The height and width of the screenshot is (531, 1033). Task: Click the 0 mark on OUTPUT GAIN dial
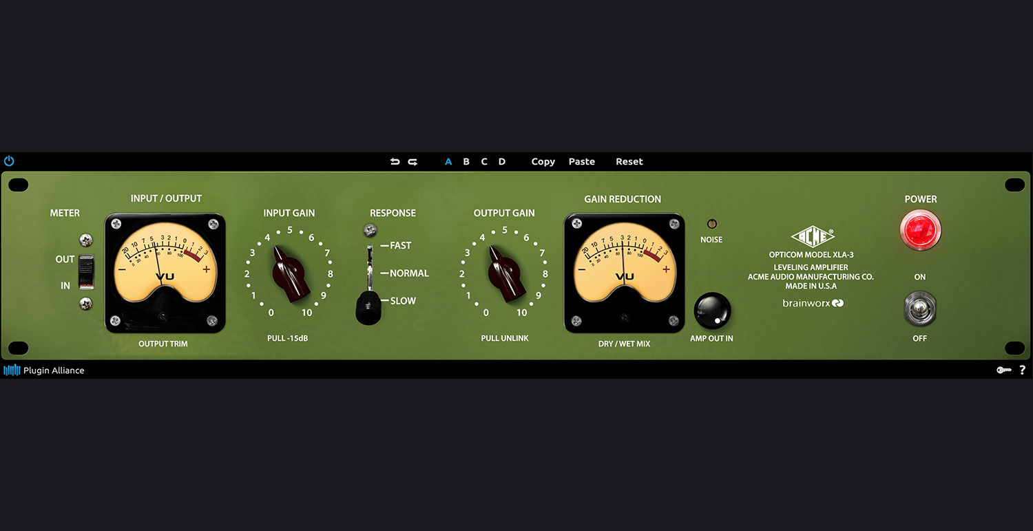(x=486, y=313)
